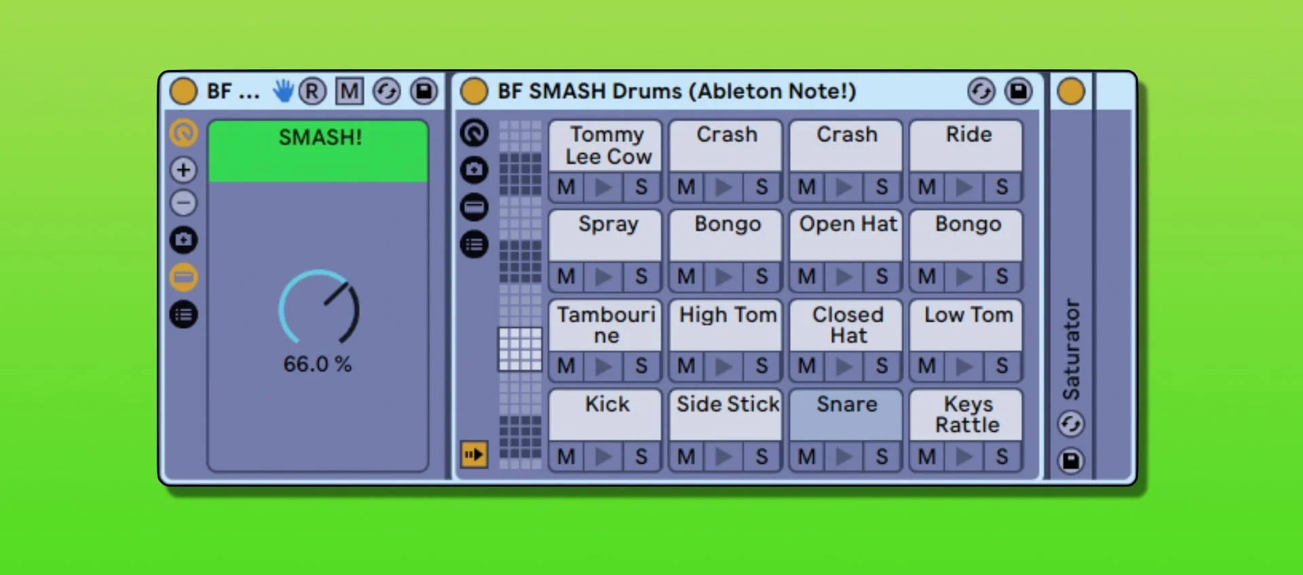Select the green SMASH! macro label
This screenshot has height=575, width=1303.
pyautogui.click(x=318, y=151)
